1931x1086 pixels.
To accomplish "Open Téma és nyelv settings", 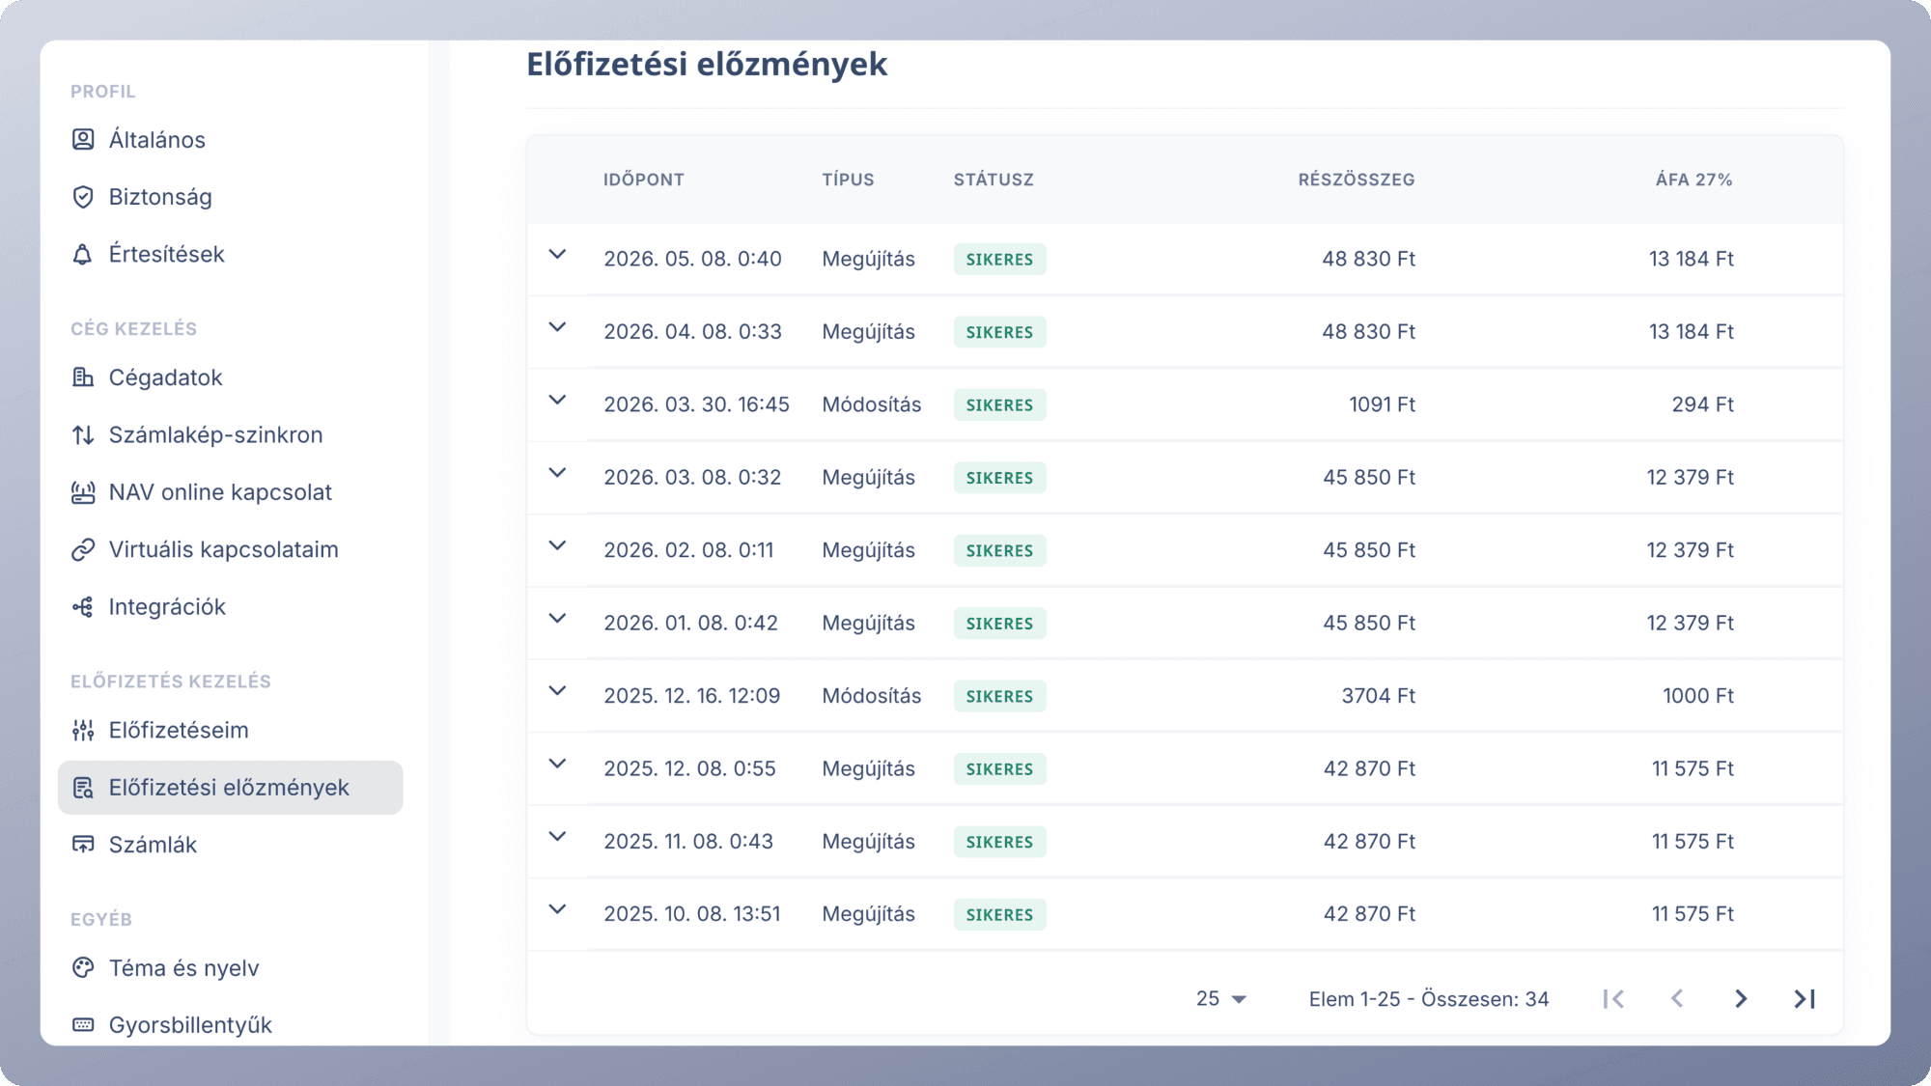I will point(230,967).
